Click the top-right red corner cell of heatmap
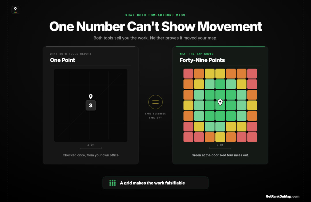311x202 pixels. (252, 73)
